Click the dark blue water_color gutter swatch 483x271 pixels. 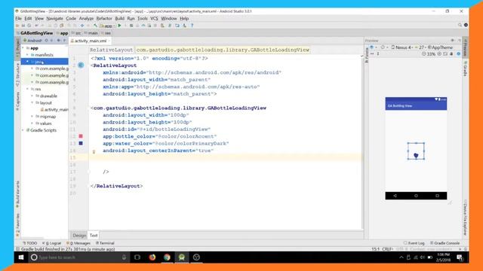click(x=81, y=143)
